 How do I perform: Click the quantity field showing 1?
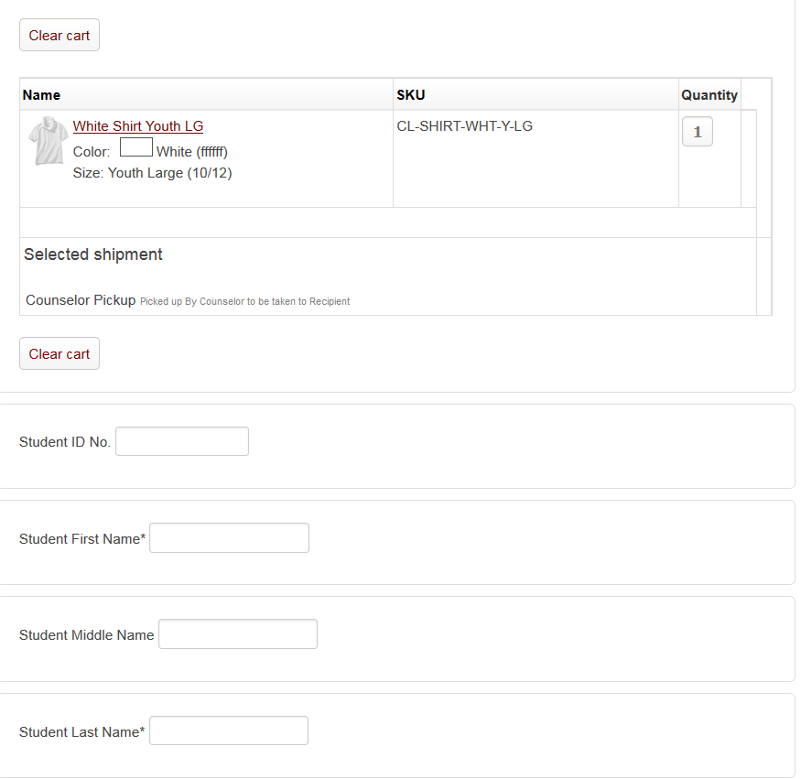tap(697, 131)
